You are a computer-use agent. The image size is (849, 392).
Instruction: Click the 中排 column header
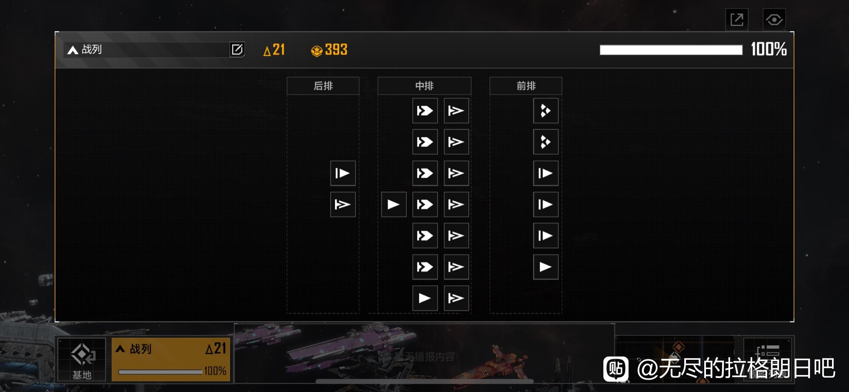click(424, 86)
